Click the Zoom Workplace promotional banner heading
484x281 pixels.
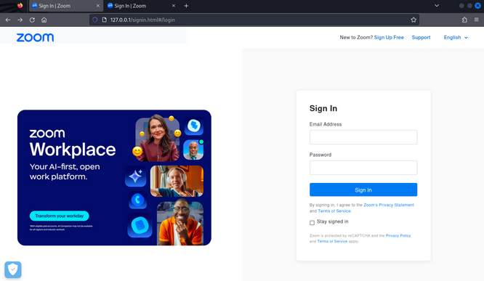tap(73, 143)
